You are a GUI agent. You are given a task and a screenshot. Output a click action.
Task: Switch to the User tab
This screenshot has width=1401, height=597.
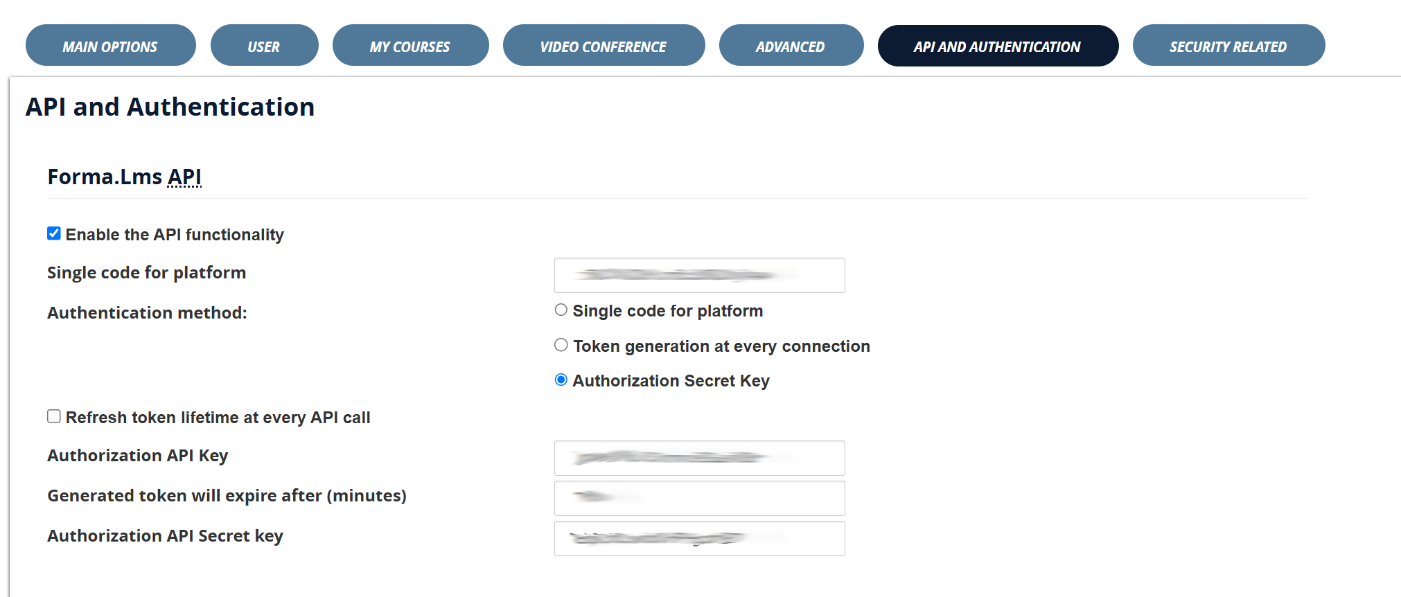[264, 46]
